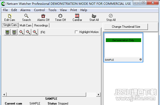Reset zoom with the magnifier X icon
The width and height of the screenshot is (160, 105).
(21, 32)
